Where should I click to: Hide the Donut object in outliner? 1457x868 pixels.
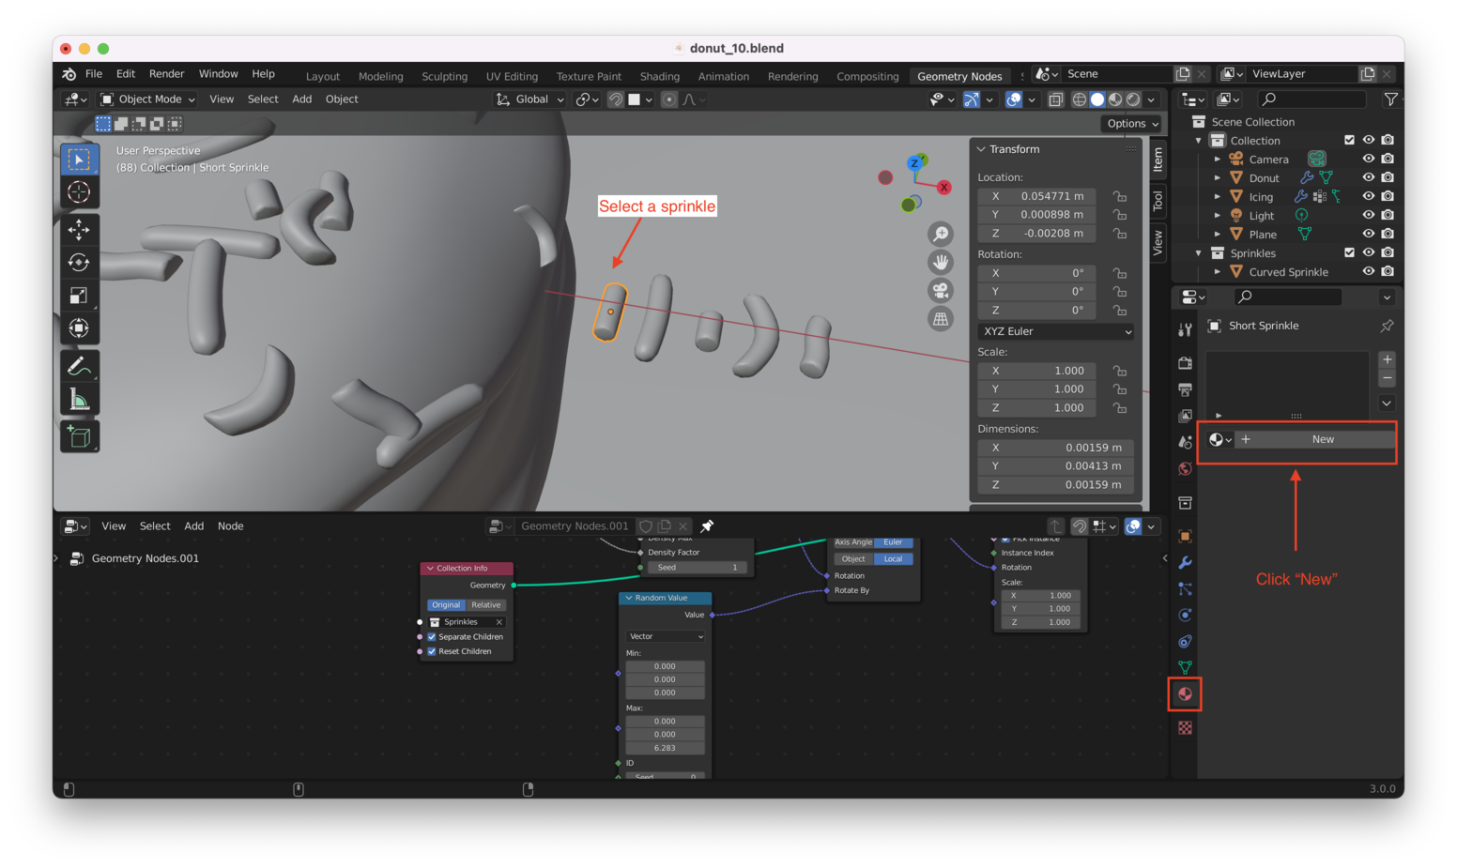pos(1368,177)
